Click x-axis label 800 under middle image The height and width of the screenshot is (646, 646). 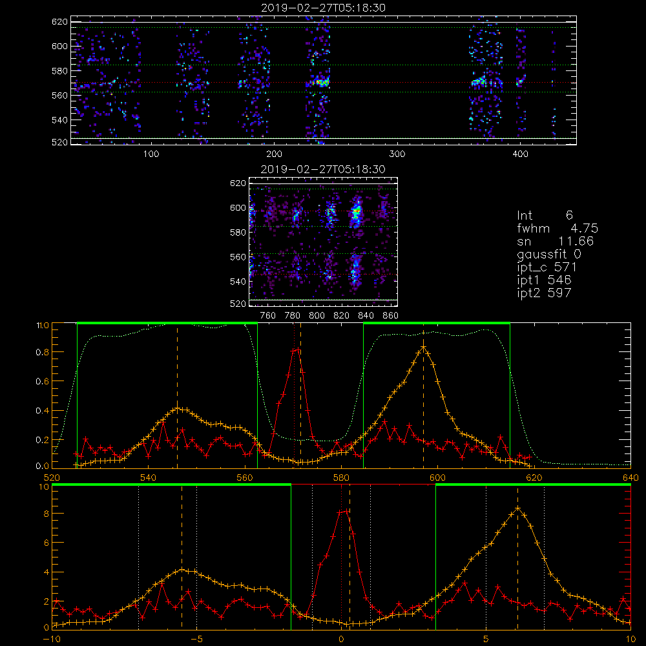(x=317, y=316)
